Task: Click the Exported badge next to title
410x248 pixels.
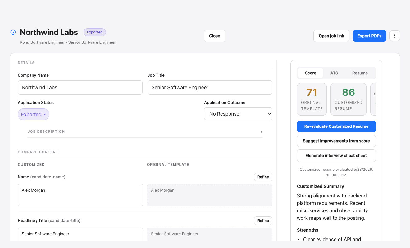Action: coord(95,32)
